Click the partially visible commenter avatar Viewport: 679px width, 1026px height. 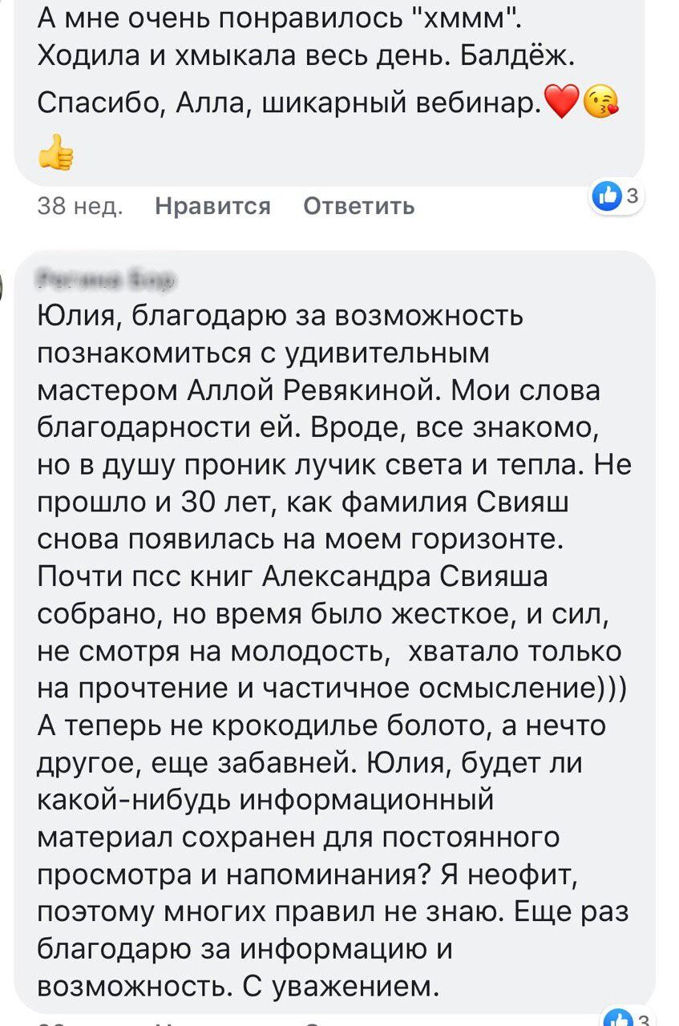click(x=3, y=285)
